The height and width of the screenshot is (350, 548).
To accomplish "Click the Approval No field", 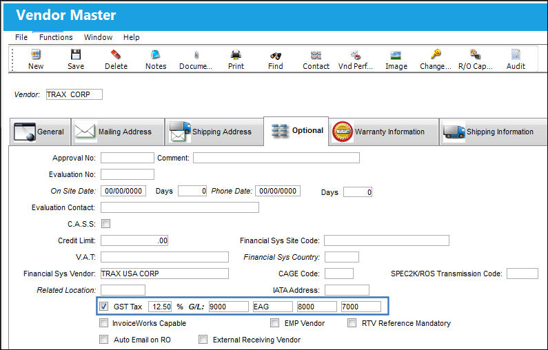I will pyautogui.click(x=128, y=158).
